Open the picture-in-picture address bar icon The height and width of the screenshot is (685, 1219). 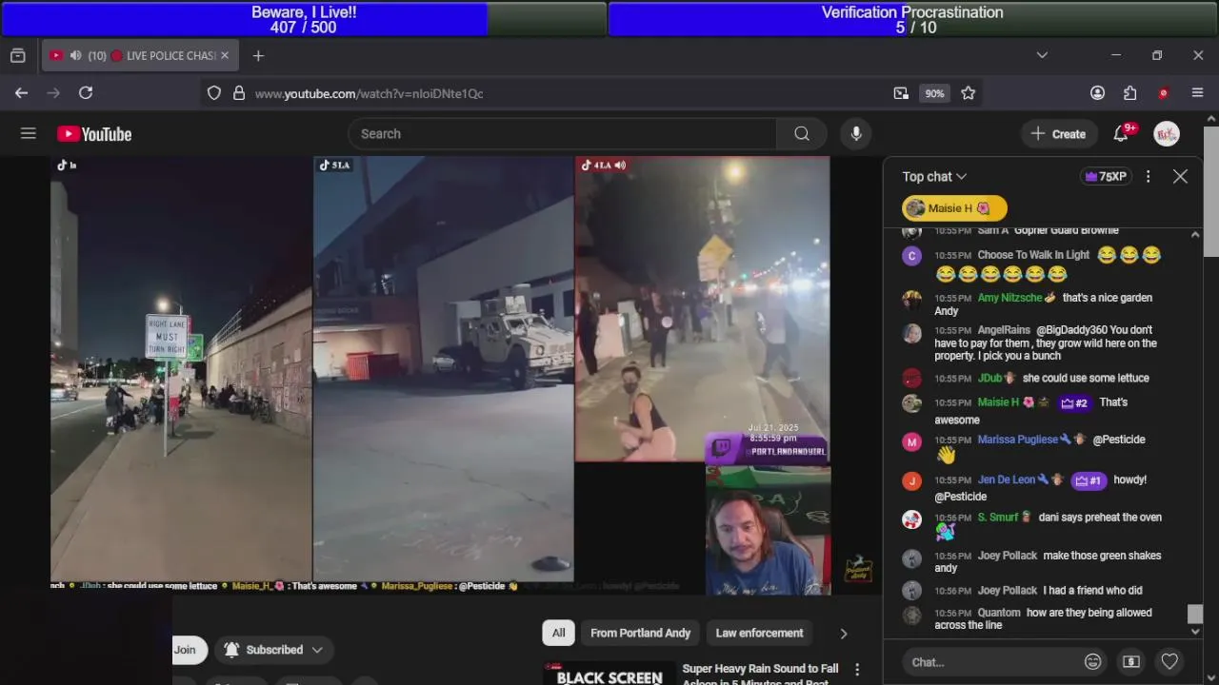[x=901, y=93]
